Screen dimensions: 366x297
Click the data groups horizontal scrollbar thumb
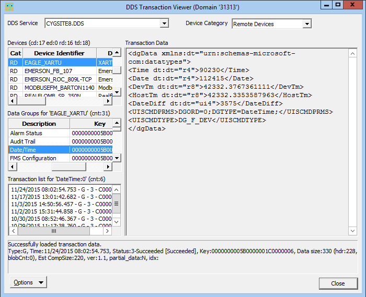(69, 167)
